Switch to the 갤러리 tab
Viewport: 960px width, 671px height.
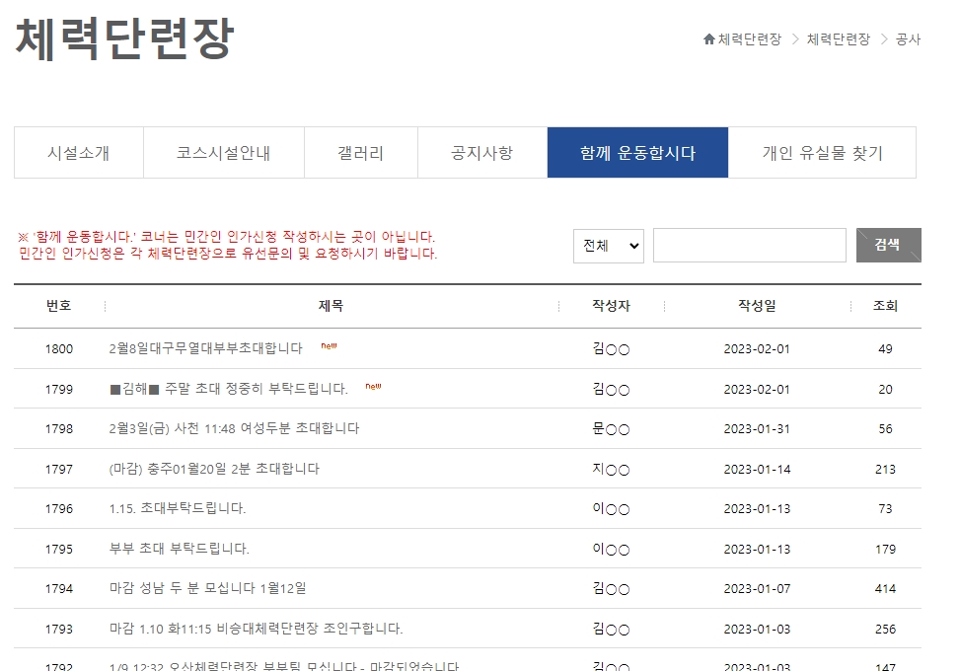(x=360, y=152)
